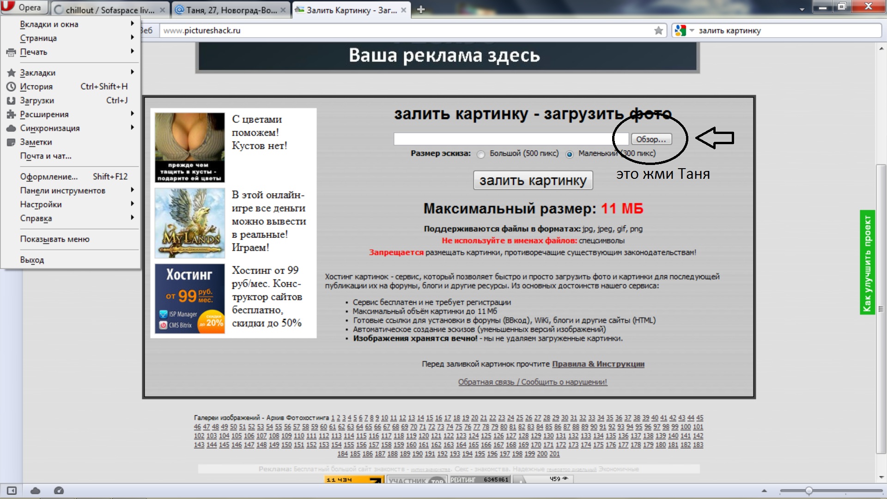The width and height of the screenshot is (887, 499).
Task: Click Opera Turbo speedometer icon in status bar
Action: click(59, 491)
